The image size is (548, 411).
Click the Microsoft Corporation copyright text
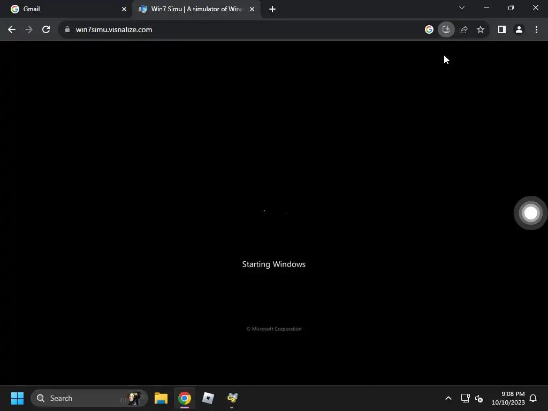tap(274, 329)
